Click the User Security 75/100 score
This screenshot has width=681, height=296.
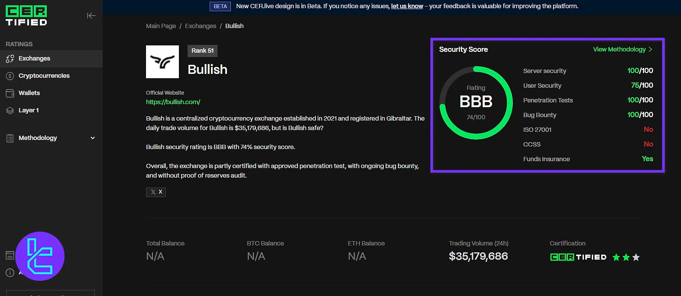642,85
